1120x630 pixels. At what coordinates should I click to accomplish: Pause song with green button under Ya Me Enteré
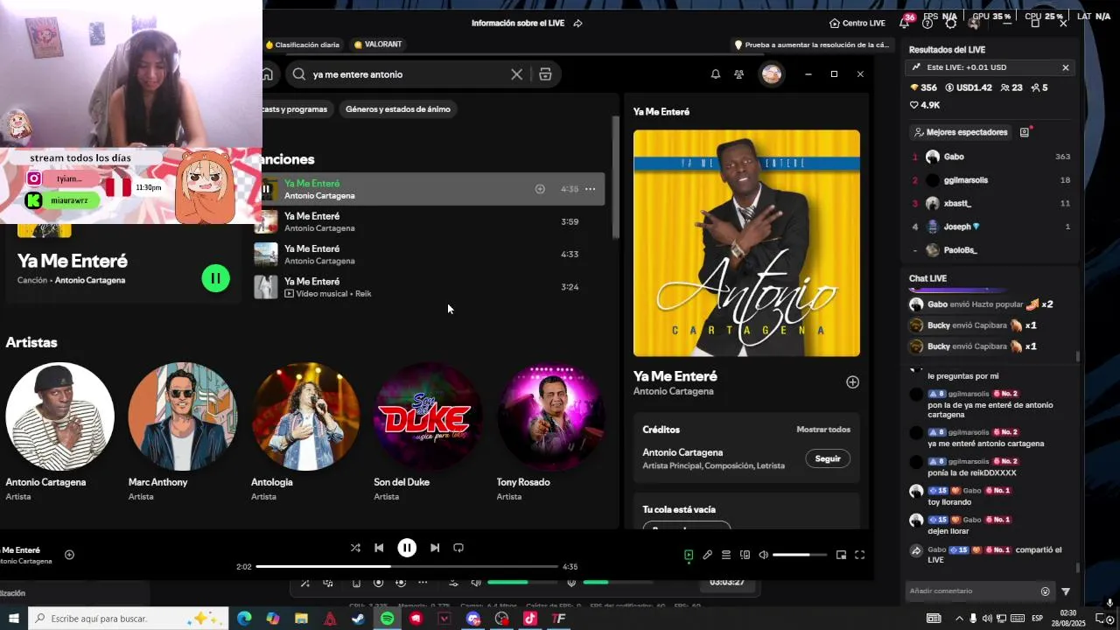(x=215, y=278)
